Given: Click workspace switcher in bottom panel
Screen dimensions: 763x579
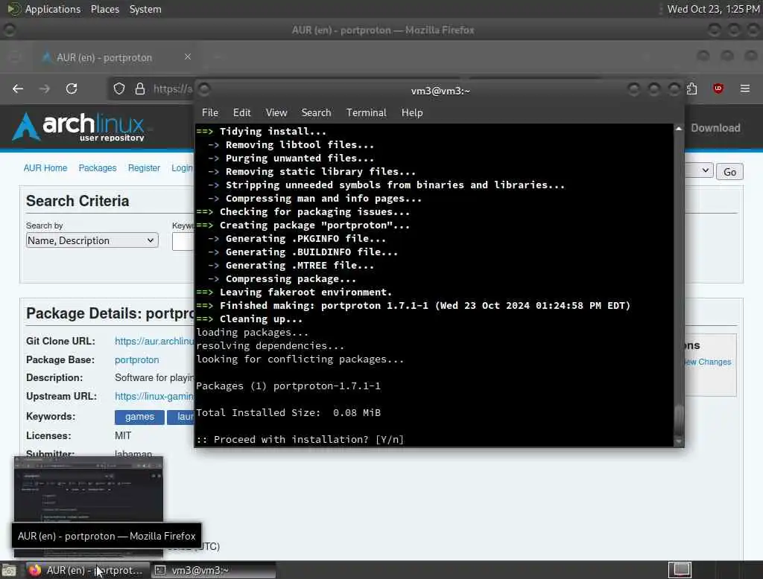Looking at the screenshot, I should 680,570.
